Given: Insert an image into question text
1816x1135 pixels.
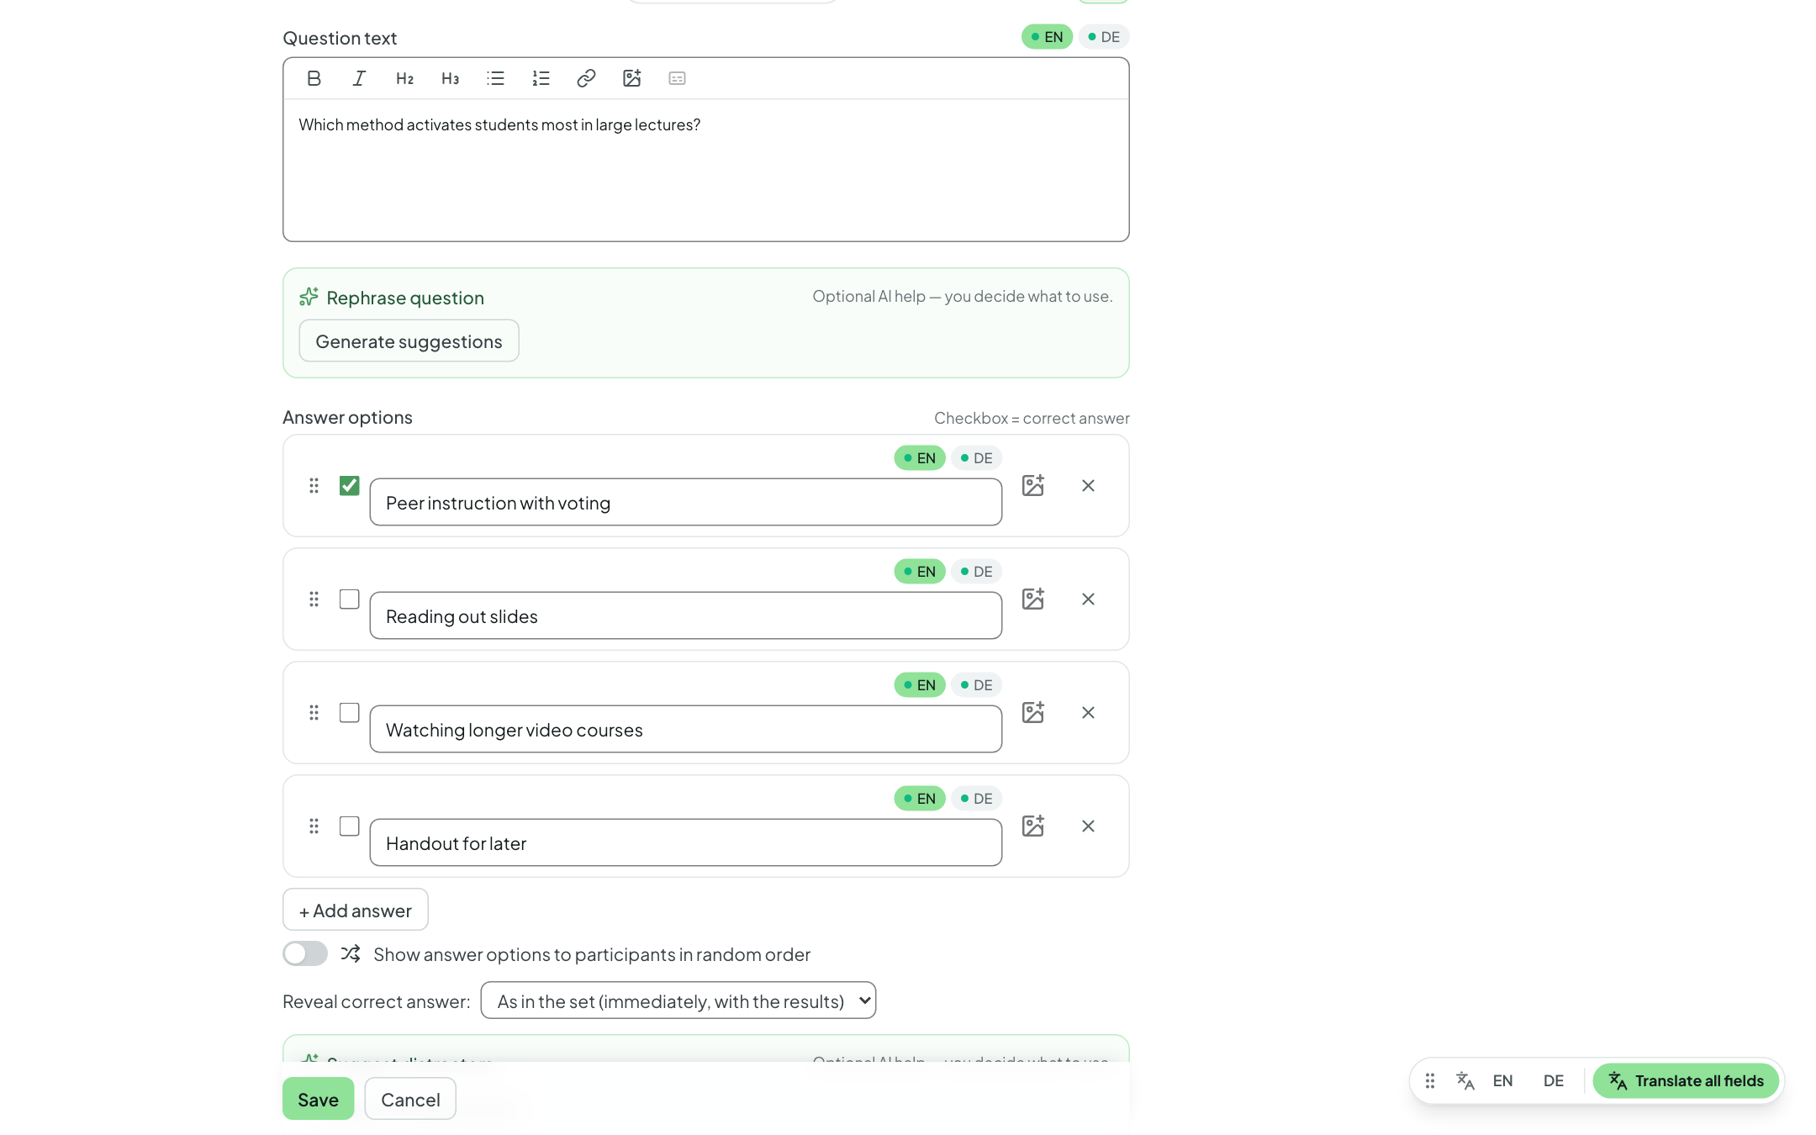Looking at the screenshot, I should 631,78.
